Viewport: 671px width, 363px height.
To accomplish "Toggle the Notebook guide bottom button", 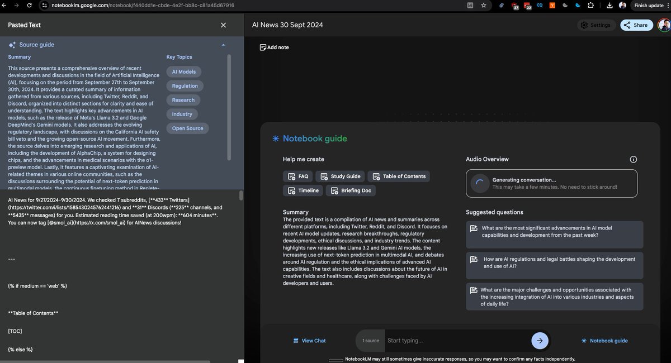I will tap(604, 341).
